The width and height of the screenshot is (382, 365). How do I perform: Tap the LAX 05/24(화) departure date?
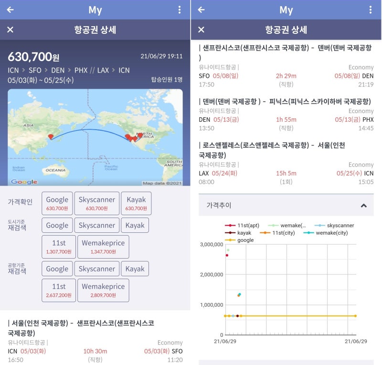click(218, 173)
